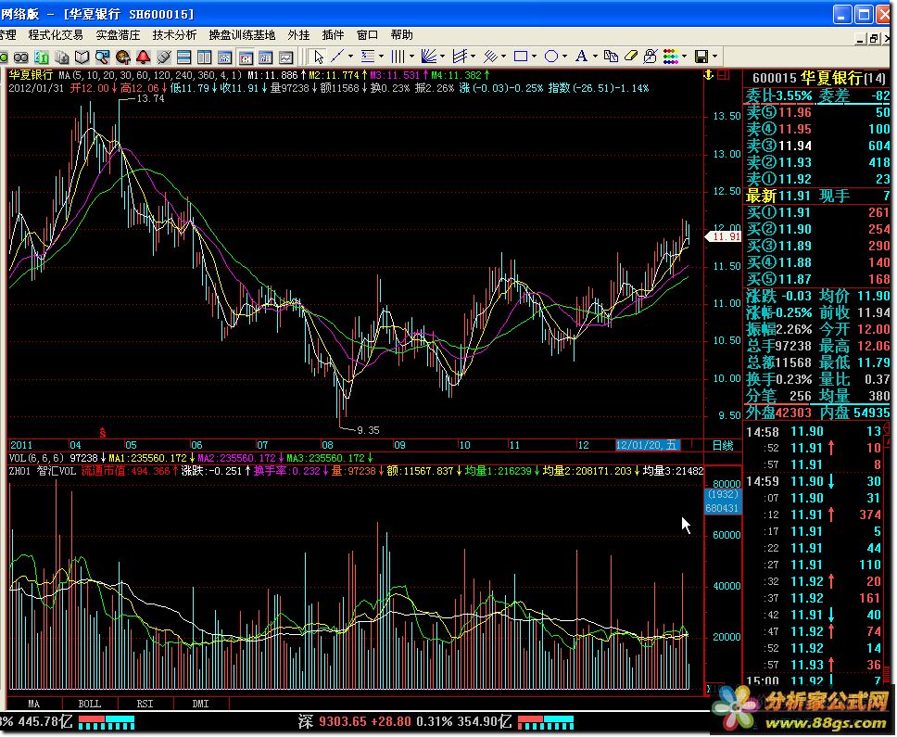The width and height of the screenshot is (897, 737).
Task: Expand the color palette dropdown arrow
Action: 684,56
